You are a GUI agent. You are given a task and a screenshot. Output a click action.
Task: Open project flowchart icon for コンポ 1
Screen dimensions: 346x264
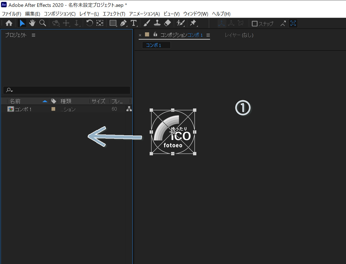coord(129,109)
